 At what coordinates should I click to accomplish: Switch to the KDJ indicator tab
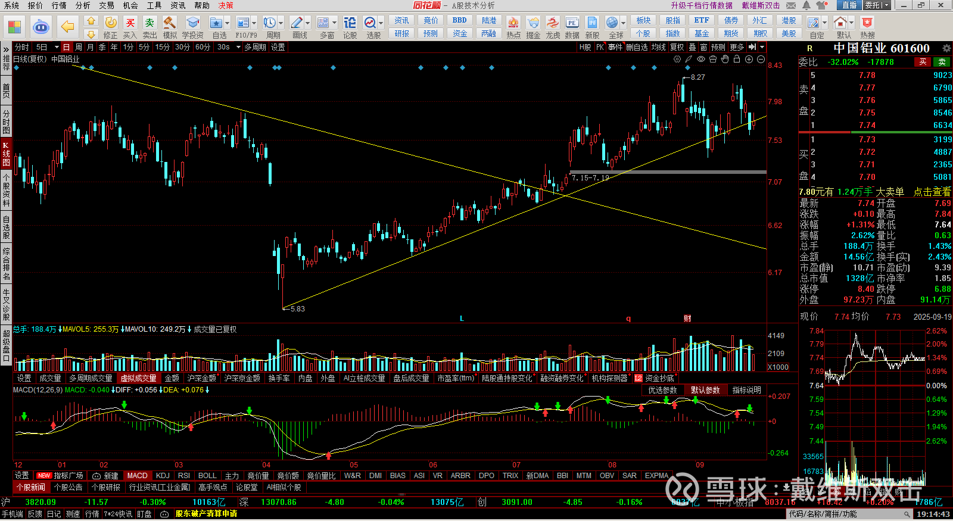[163, 476]
